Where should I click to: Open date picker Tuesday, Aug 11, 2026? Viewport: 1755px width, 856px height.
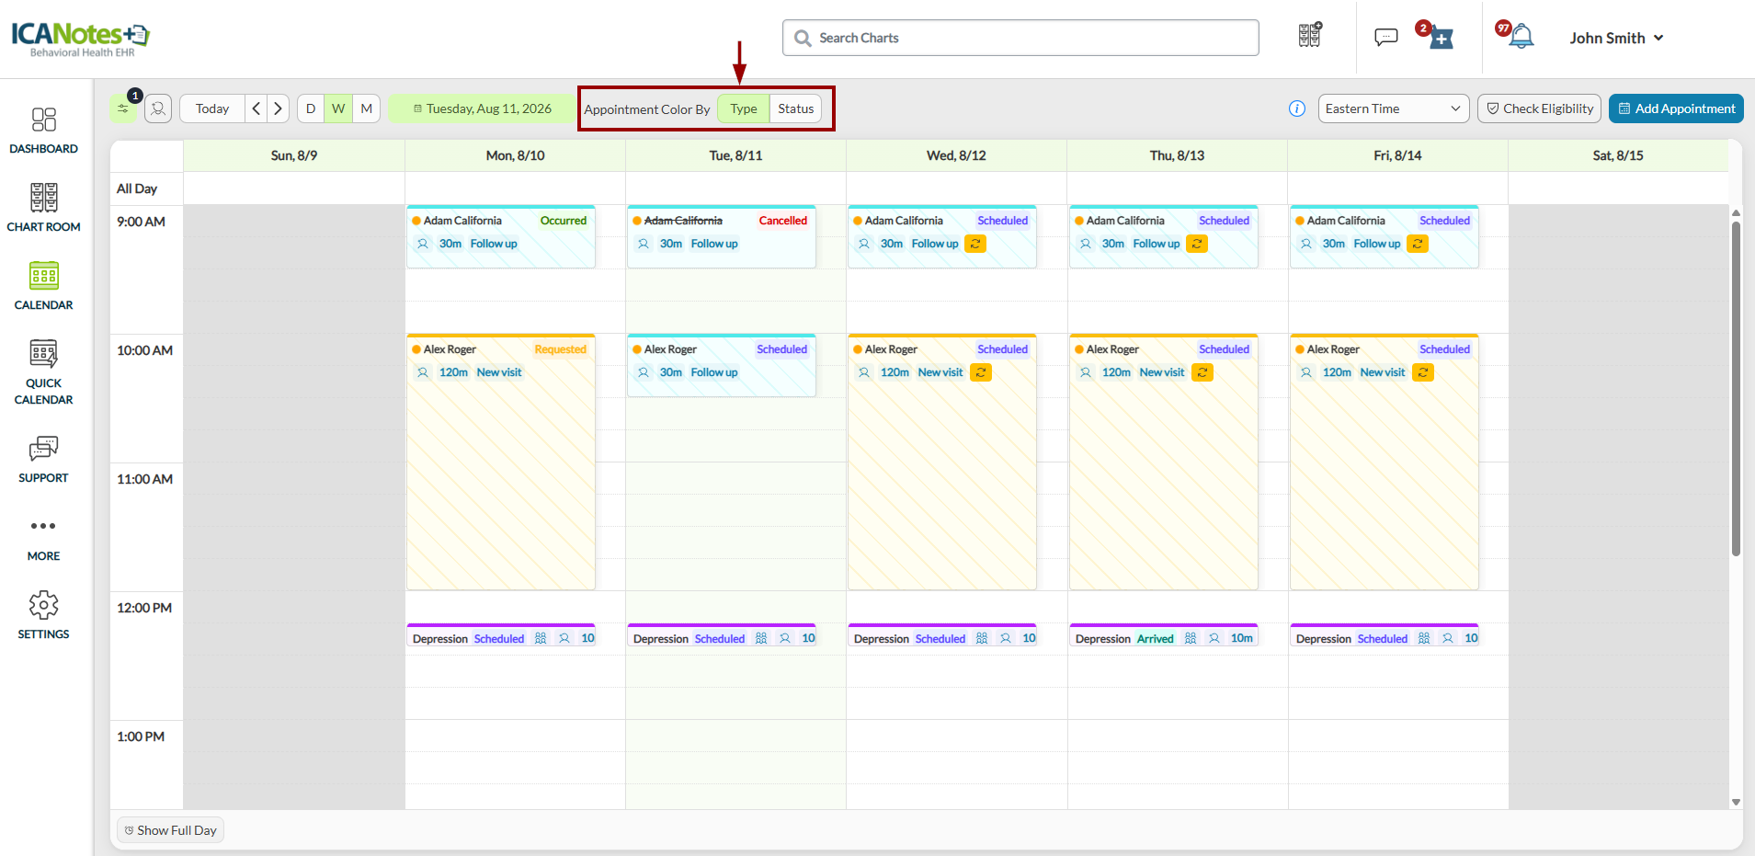(x=483, y=108)
